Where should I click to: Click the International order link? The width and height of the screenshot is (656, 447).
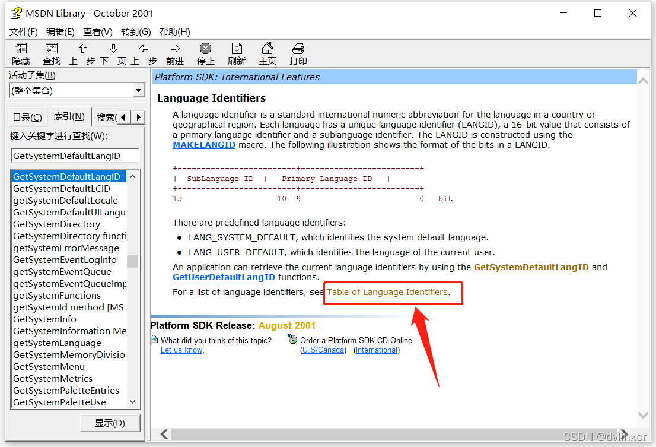(x=377, y=350)
